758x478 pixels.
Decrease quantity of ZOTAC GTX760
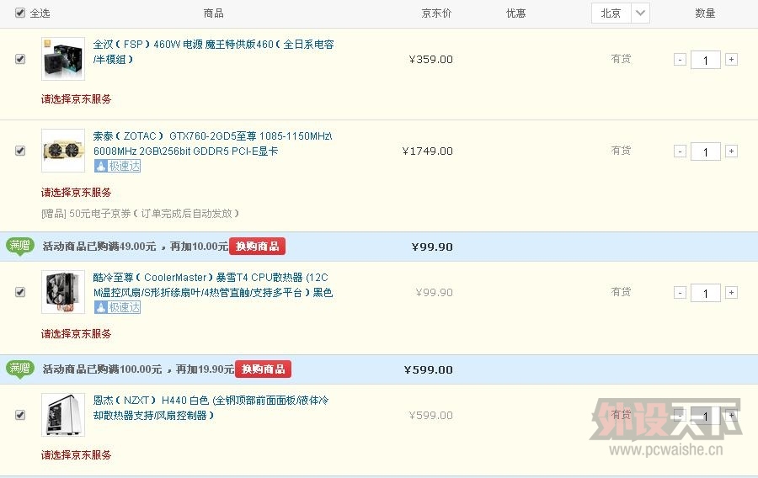680,151
